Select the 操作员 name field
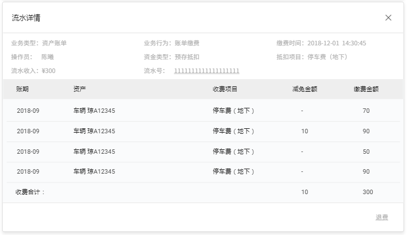Image resolution: width=407 pixels, height=235 pixels. [48, 57]
